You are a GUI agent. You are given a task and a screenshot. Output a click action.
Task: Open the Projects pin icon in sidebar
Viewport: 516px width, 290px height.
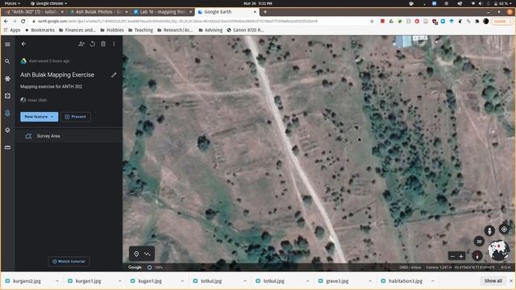click(7, 113)
